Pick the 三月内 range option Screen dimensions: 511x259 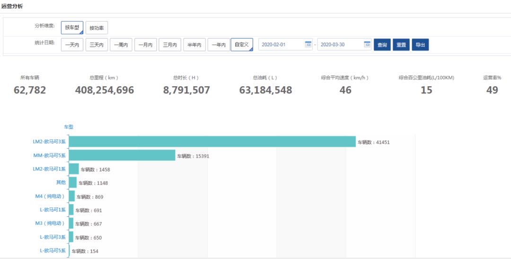coord(170,45)
